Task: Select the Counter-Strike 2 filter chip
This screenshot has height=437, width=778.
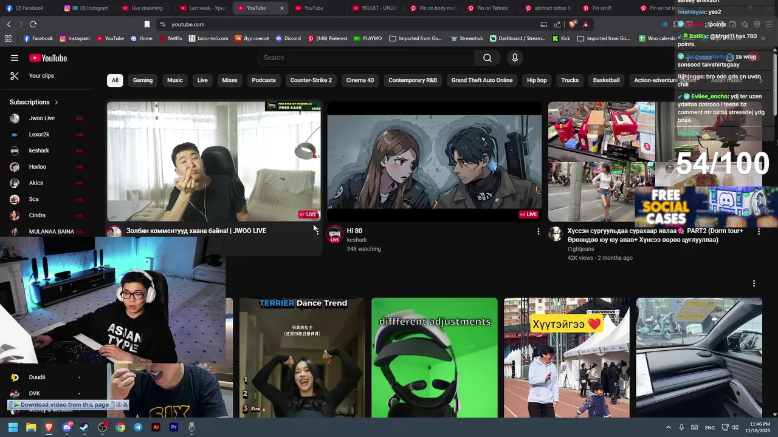Action: [311, 80]
